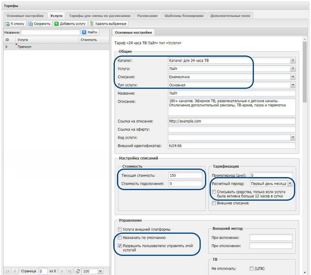Clear the Услуга field with its X icon
Viewport: 311px width, 275px height.
pyautogui.click(x=293, y=68)
